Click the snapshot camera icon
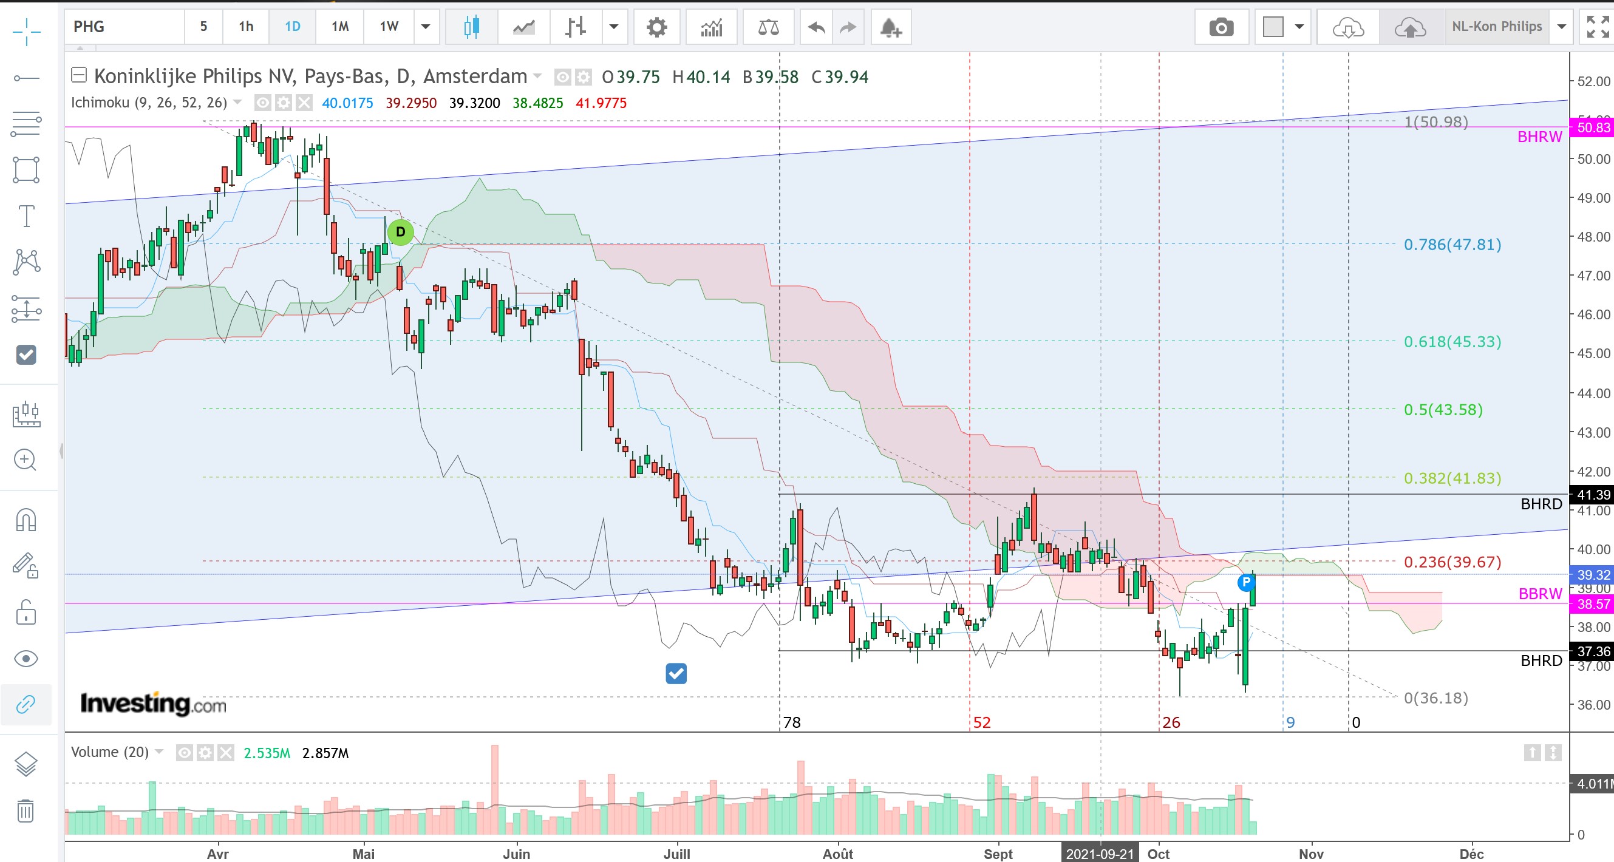Screen dimensions: 1614x862 pyautogui.click(x=1221, y=27)
